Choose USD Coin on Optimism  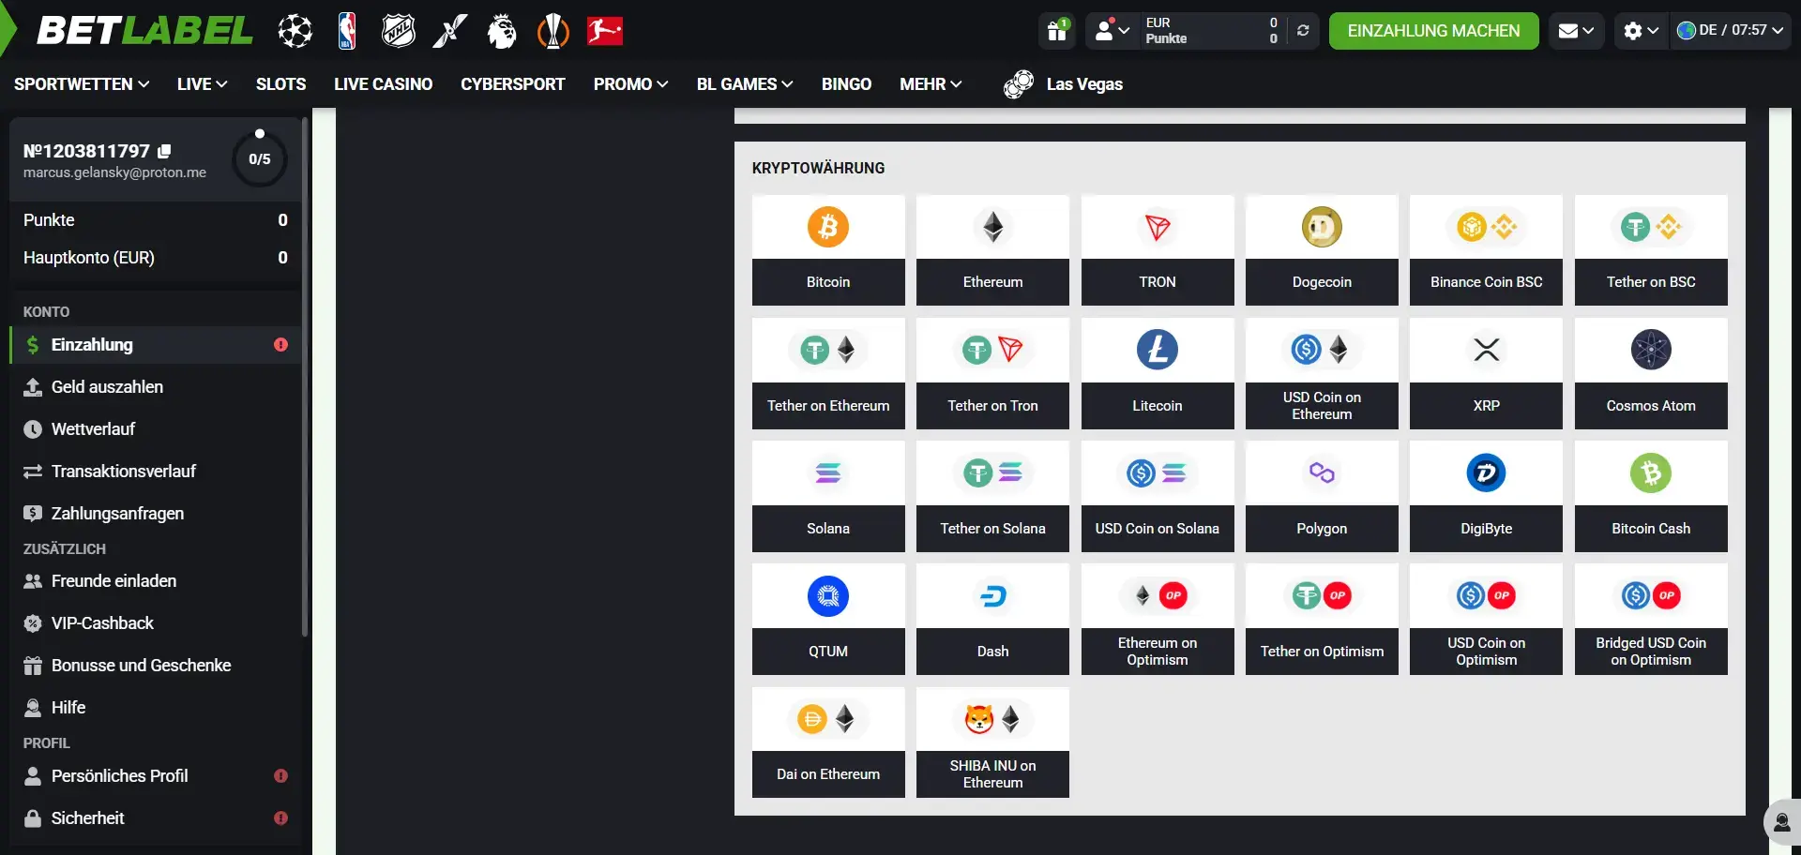click(1486, 619)
